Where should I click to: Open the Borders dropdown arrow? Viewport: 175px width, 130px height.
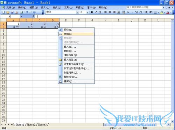158,12
